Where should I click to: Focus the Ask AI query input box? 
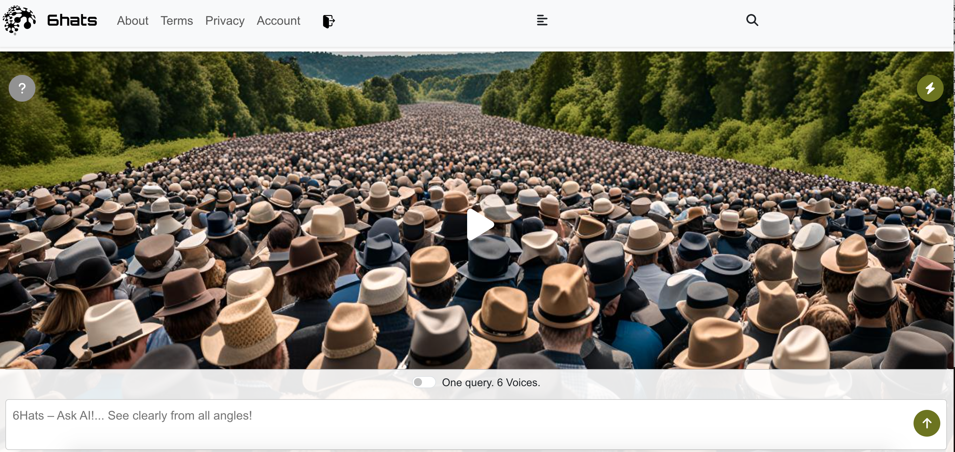pos(445,424)
